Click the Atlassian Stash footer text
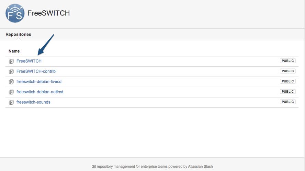Screen dimensions: 305x171 (200, 167)
